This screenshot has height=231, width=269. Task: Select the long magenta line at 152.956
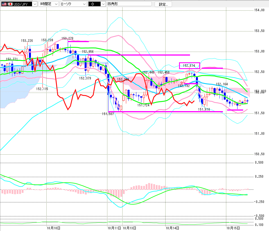(141, 55)
